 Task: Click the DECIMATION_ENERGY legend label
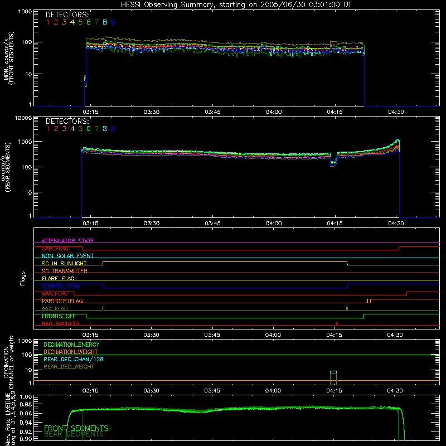pyautogui.click(x=71, y=345)
